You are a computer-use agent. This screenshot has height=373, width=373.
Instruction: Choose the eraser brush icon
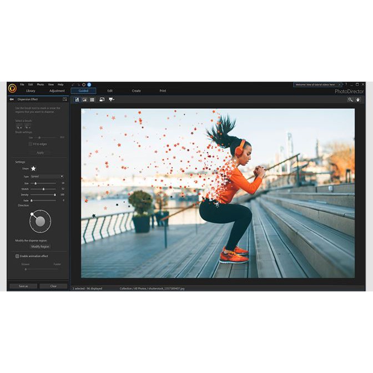pos(28,127)
